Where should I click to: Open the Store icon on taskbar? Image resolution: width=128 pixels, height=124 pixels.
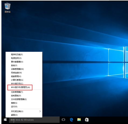pos(87,120)
